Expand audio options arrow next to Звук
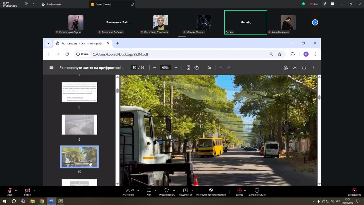The height and width of the screenshot is (205, 364). pyautogui.click(x=16, y=190)
